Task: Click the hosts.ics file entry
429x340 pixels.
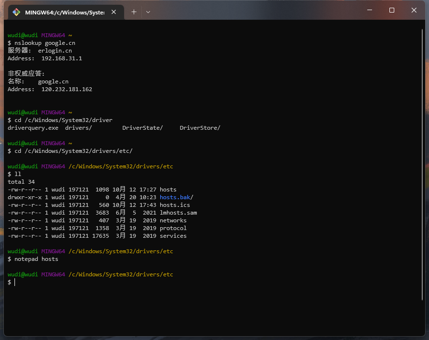Action: [175, 205]
